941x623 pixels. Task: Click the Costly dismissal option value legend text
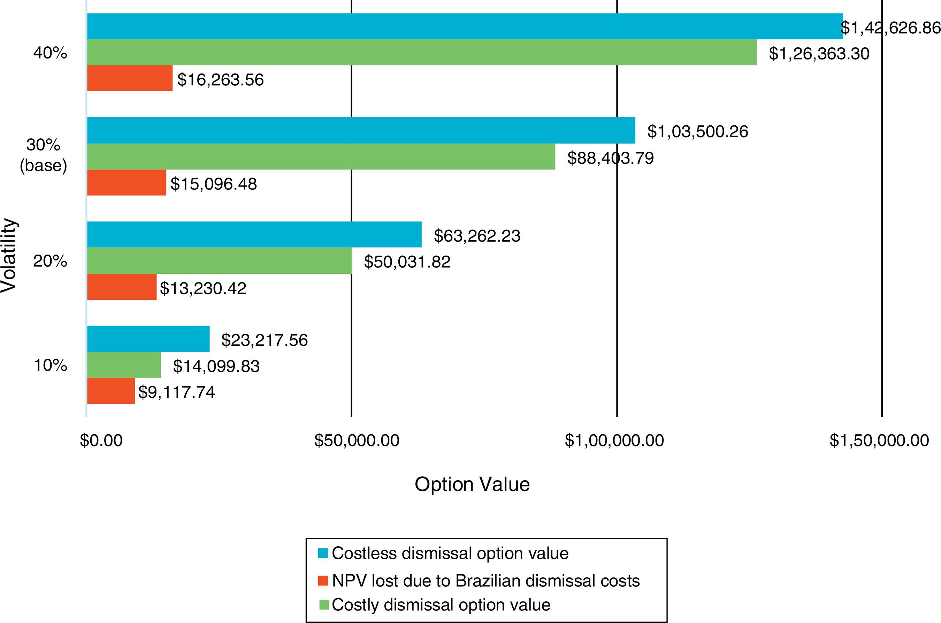tap(441, 605)
